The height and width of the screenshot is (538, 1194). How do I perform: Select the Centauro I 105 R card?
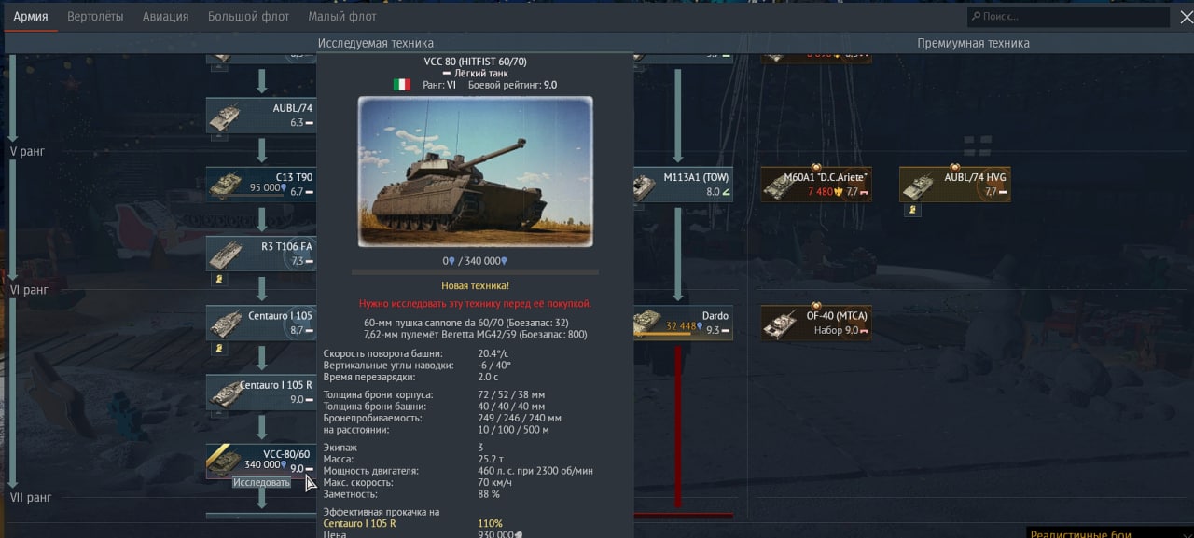click(260, 393)
